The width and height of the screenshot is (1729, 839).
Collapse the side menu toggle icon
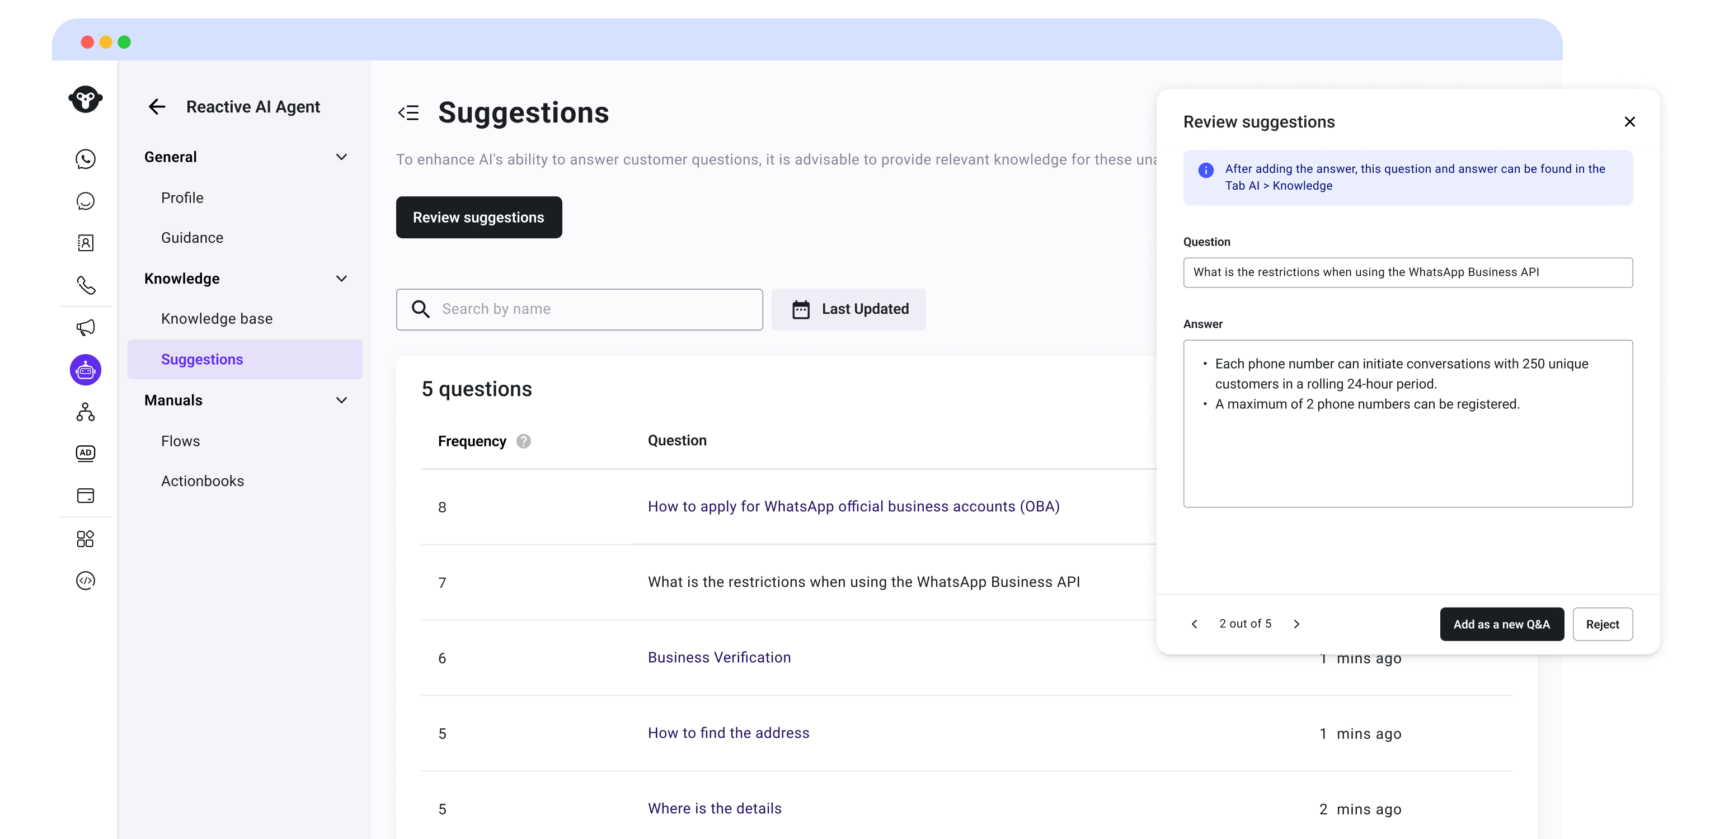tap(409, 113)
